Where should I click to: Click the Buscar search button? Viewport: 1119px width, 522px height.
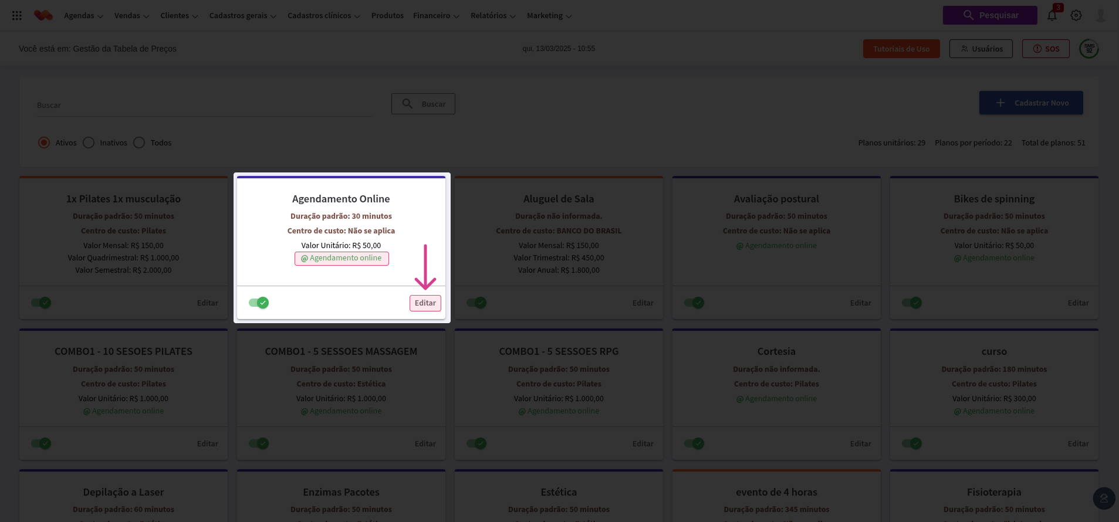pos(423,104)
